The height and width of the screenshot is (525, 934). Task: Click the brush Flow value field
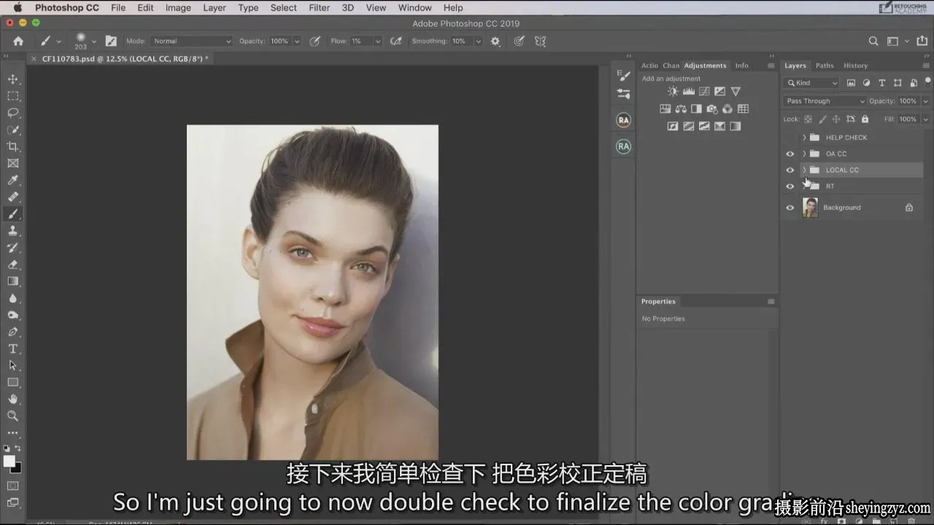[x=361, y=41]
